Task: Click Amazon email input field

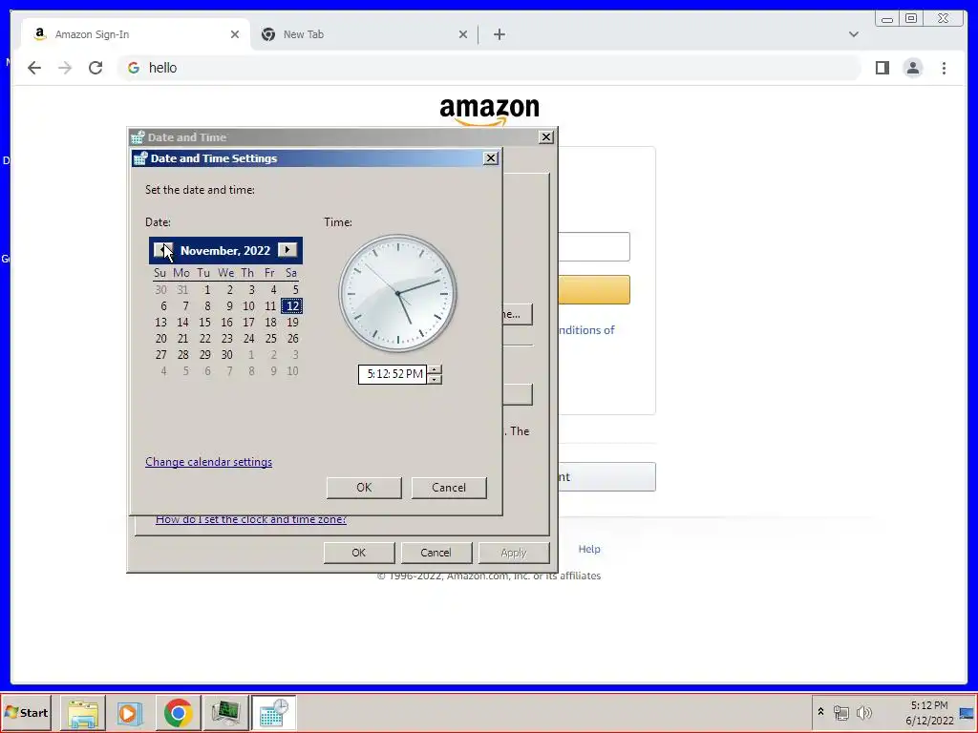Action: [x=594, y=247]
